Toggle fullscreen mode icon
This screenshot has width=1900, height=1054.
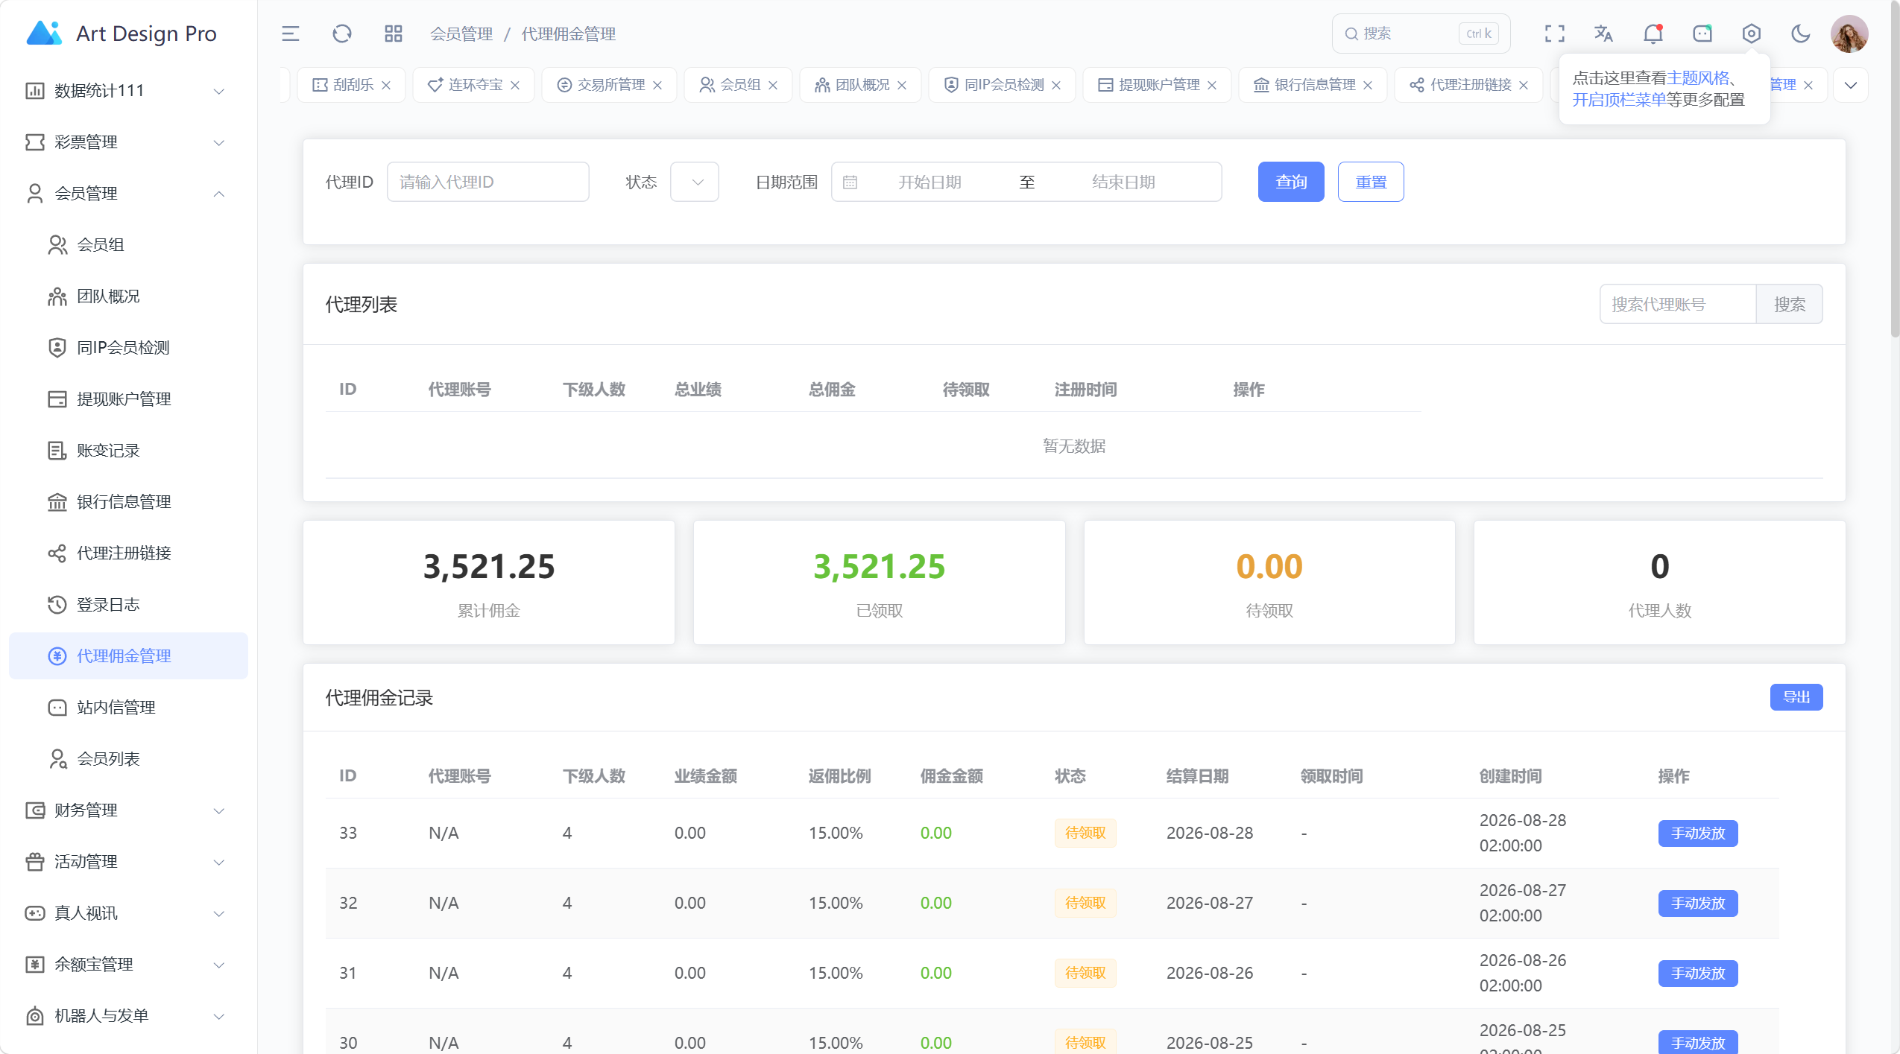1554,34
